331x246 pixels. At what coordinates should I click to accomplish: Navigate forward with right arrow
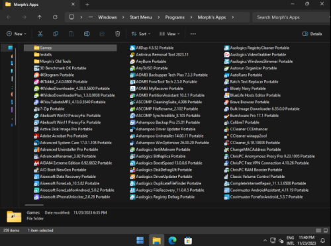(x=24, y=17)
